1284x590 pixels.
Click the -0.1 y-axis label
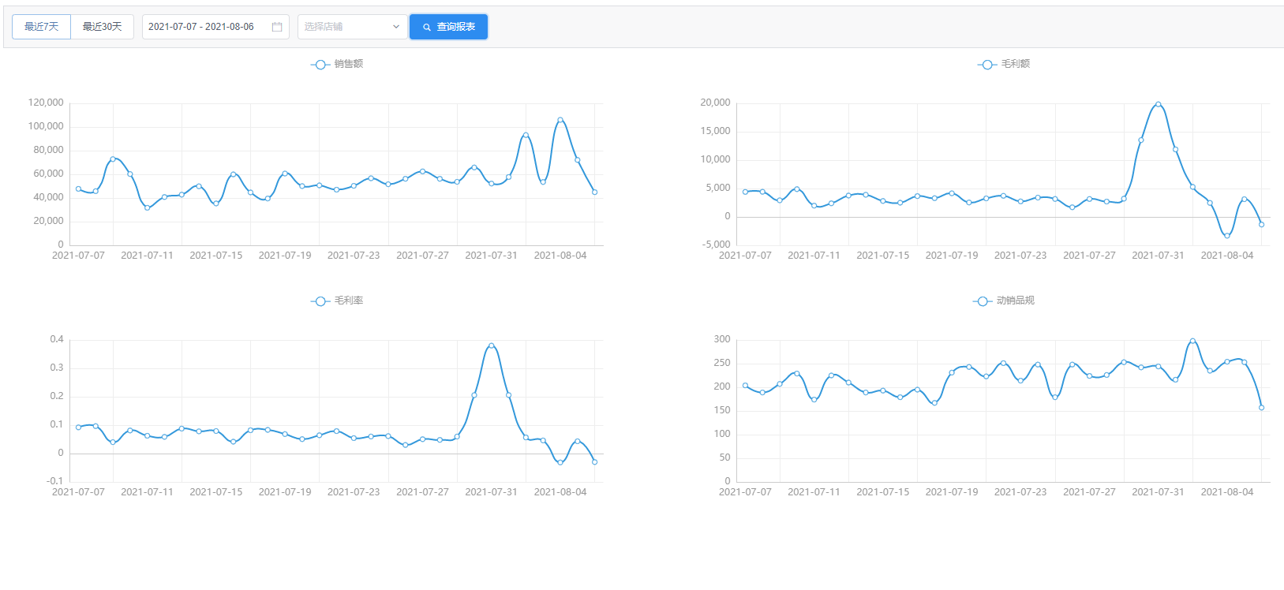(54, 481)
